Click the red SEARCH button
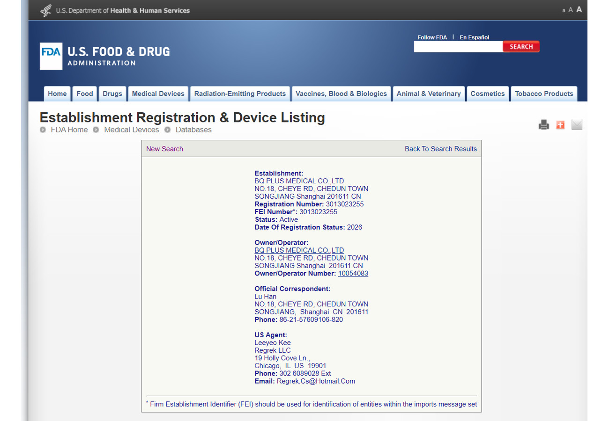Screen dimensions: 609x421 [x=521, y=46]
